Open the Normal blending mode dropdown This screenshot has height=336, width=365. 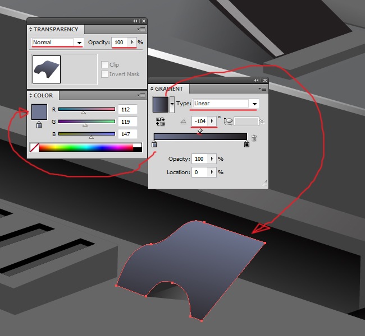click(57, 42)
